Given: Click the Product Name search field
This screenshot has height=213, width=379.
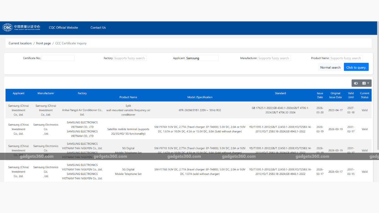Looking at the screenshot, I should click(x=346, y=58).
